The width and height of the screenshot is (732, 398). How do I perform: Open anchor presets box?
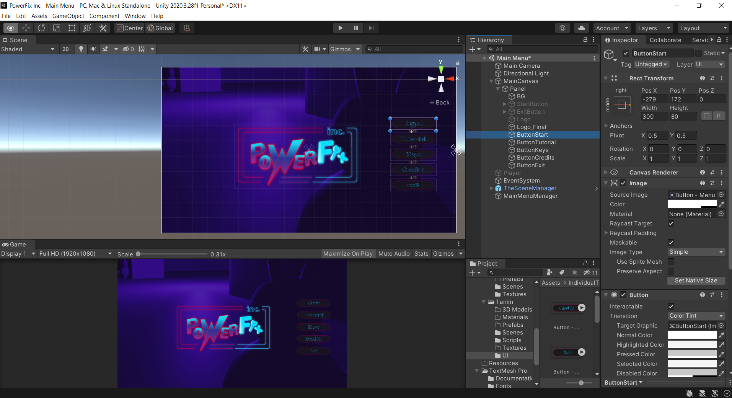point(622,104)
